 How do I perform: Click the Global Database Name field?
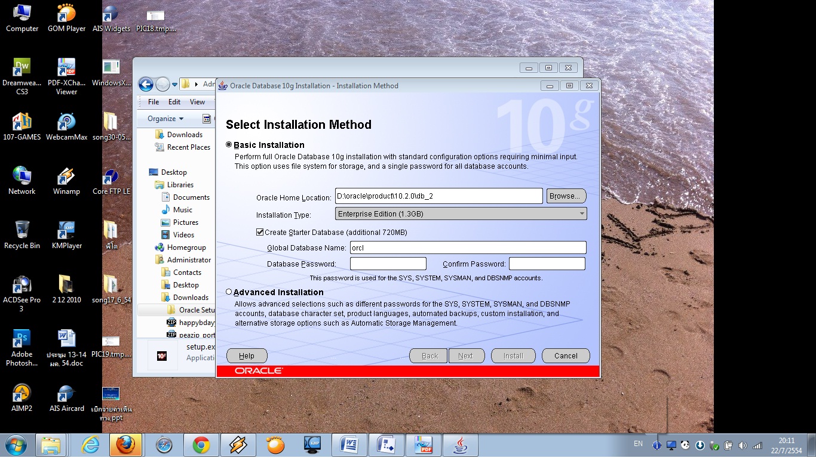pos(468,247)
